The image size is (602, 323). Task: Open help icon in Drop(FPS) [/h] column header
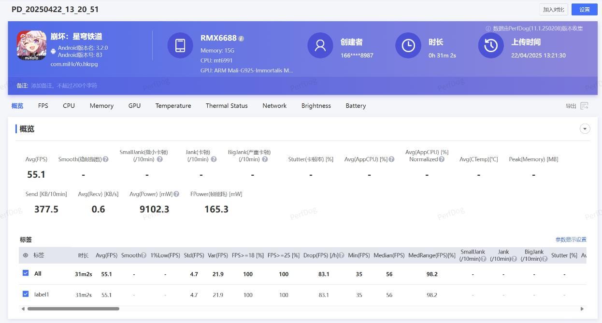click(342, 255)
